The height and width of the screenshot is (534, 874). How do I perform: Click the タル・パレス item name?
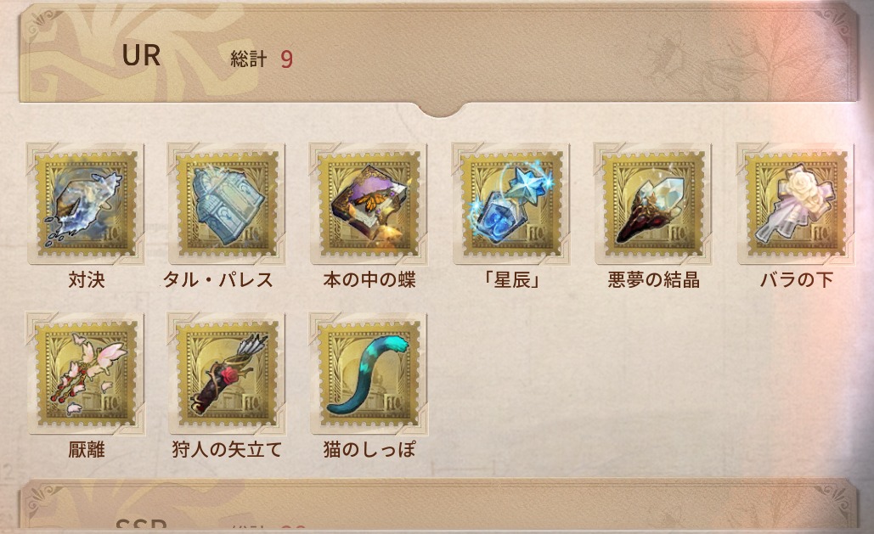[218, 279]
